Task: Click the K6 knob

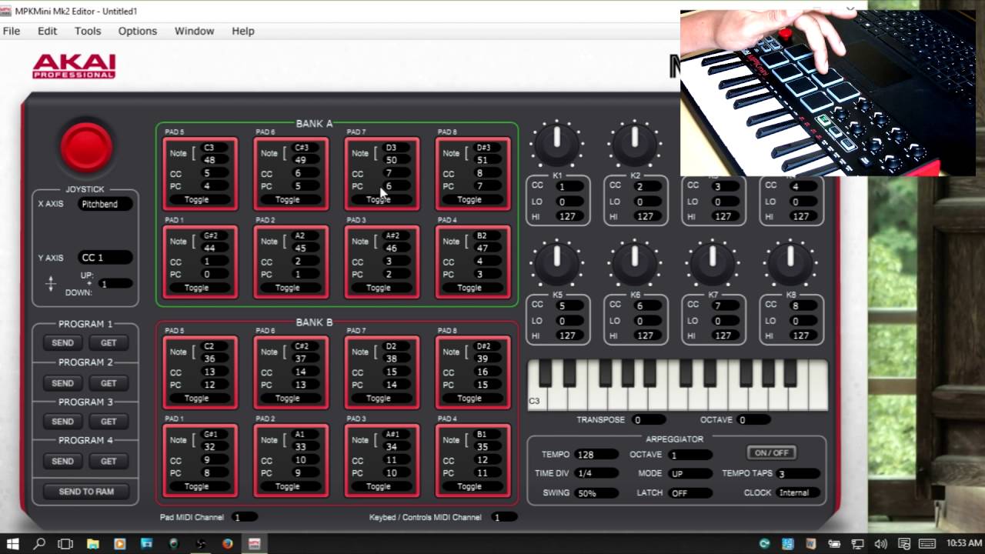Action: (x=635, y=264)
